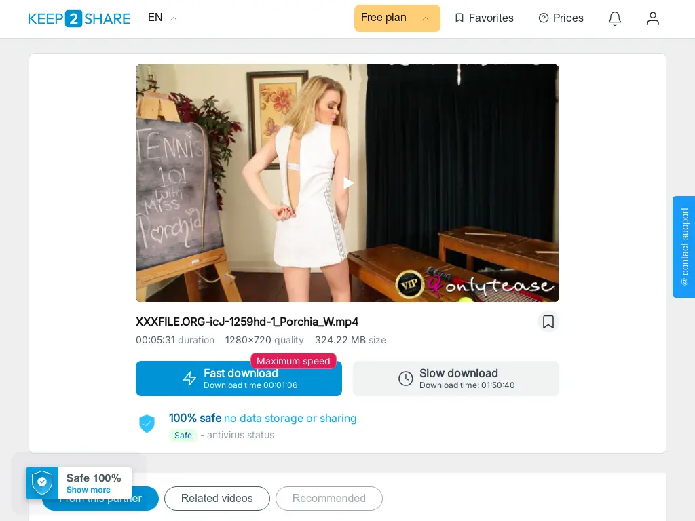Click the 100% safe no data storage text
The width and height of the screenshot is (695, 521).
tap(263, 418)
